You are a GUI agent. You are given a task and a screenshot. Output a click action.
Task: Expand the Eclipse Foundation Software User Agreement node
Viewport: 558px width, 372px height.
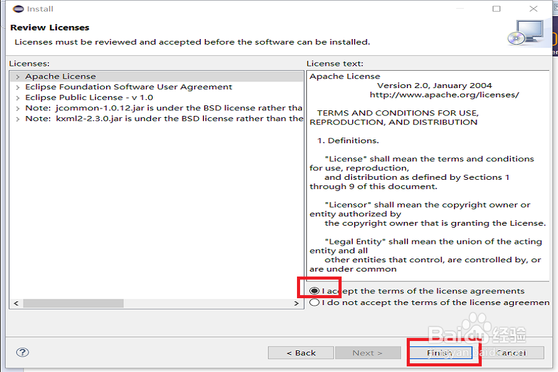(x=17, y=87)
